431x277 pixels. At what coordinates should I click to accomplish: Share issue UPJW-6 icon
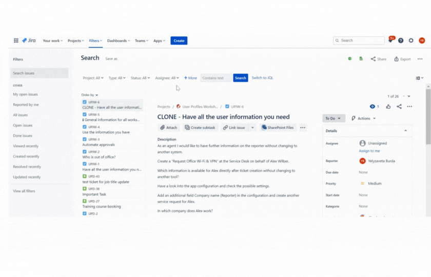tap(399, 106)
